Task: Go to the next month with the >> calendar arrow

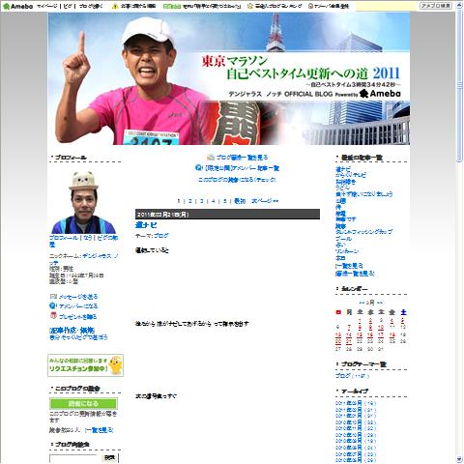Action: 380,303
